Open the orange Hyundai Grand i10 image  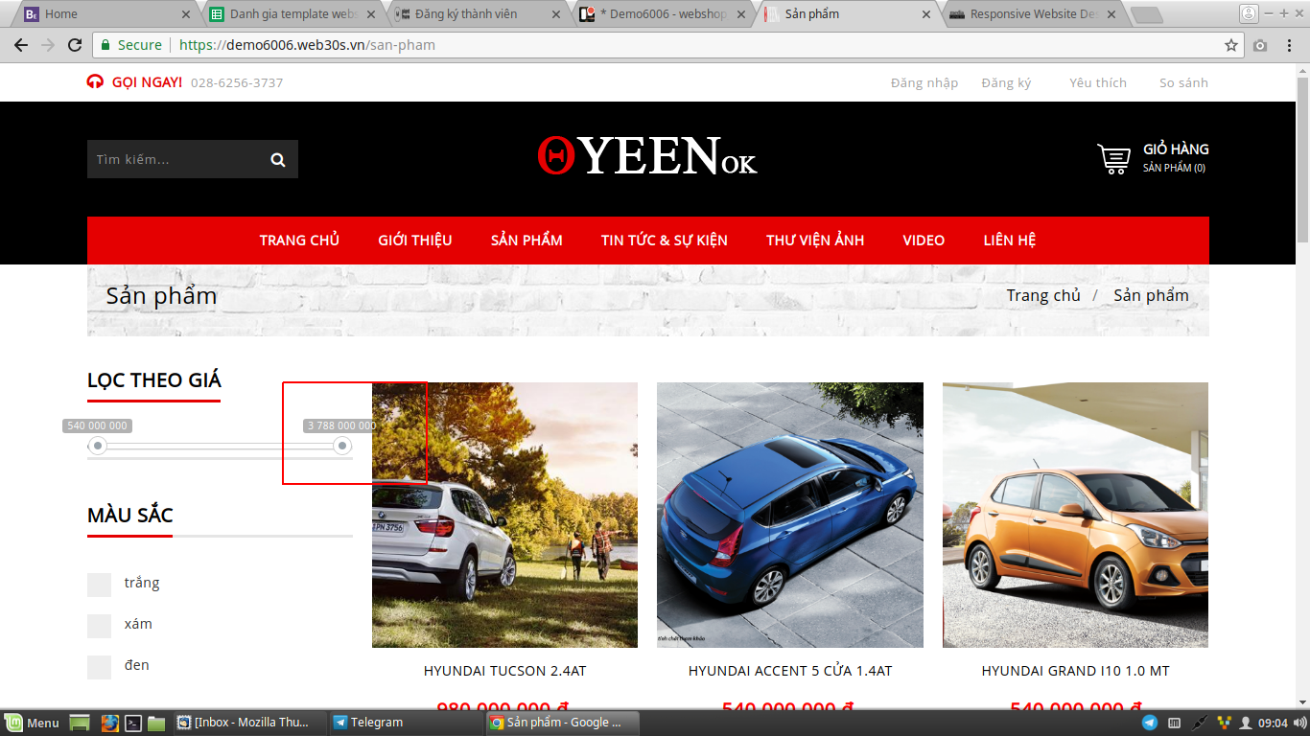click(x=1075, y=515)
